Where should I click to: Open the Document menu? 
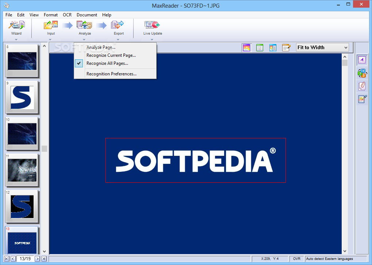(x=87, y=15)
